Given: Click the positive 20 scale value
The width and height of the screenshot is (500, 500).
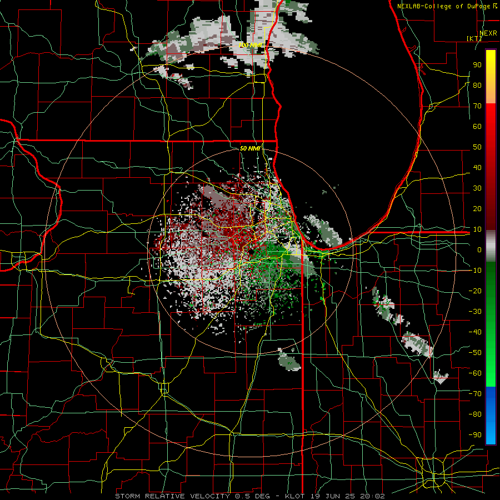Looking at the screenshot, I should point(477,208).
